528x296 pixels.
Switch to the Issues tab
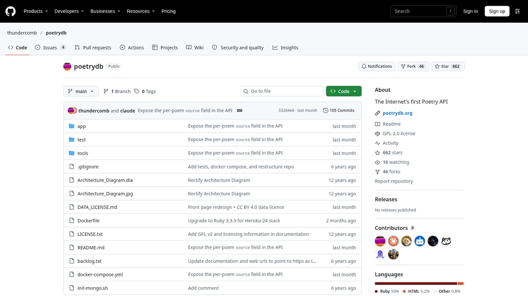click(x=50, y=48)
